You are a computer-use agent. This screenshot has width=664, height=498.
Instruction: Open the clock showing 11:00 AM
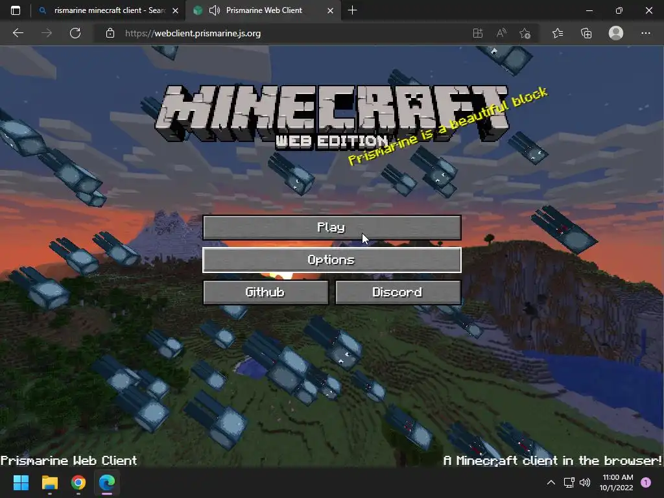pyautogui.click(x=616, y=482)
